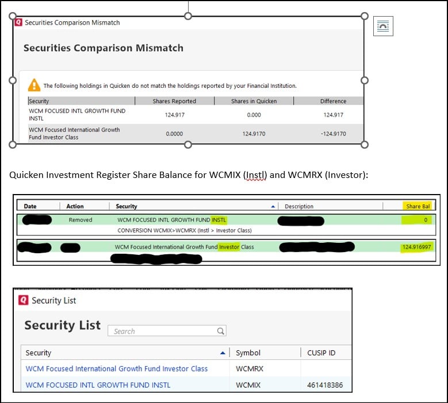Click the Shares Reported column header
This screenshot has height=403, width=448.
pyautogui.click(x=174, y=101)
